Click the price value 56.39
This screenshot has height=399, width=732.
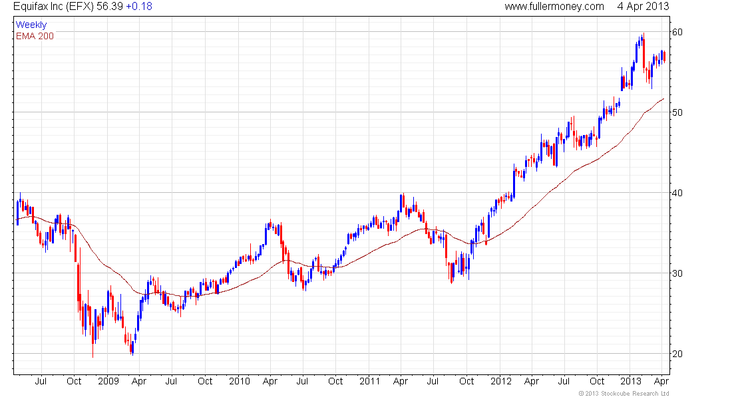point(110,7)
